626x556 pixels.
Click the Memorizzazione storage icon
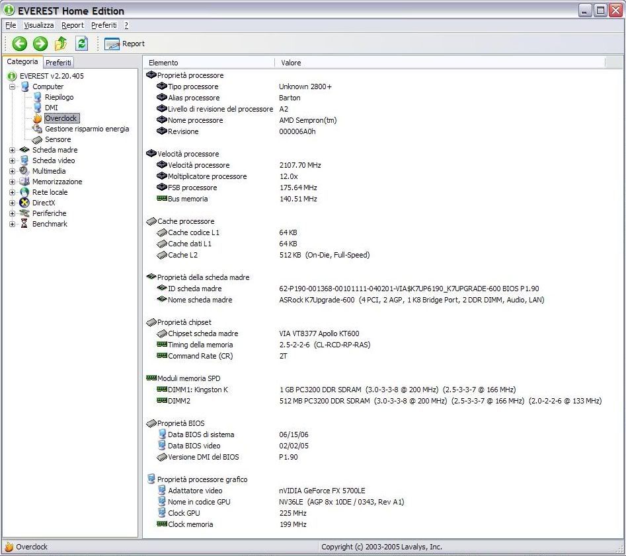click(x=24, y=182)
